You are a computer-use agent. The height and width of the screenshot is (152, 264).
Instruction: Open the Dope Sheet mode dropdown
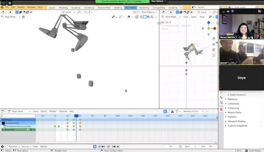[x=19, y=111]
